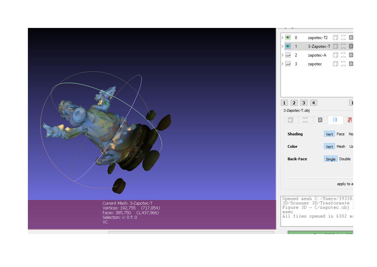This screenshot has width=377, height=267.
Task: Hide the zapotec-T2 layer using its eye toggle
Action: (288, 37)
